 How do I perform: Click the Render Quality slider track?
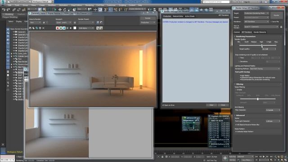point(257,45)
